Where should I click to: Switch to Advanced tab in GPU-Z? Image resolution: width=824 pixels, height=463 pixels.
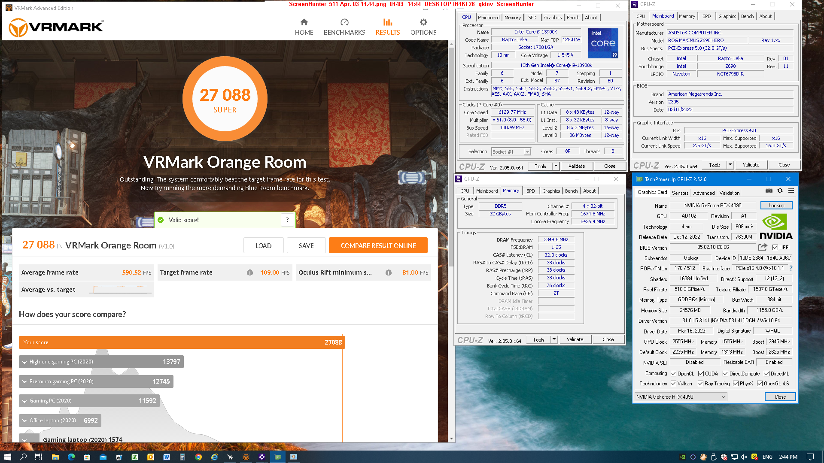pyautogui.click(x=704, y=193)
